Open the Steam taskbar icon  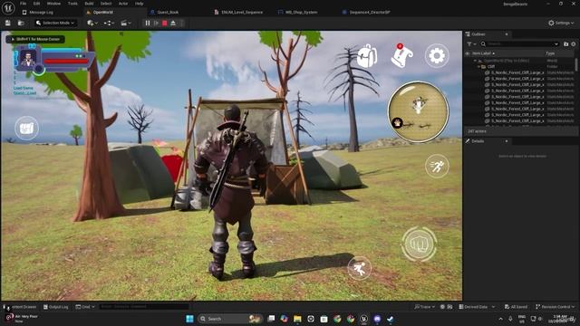pos(391,319)
